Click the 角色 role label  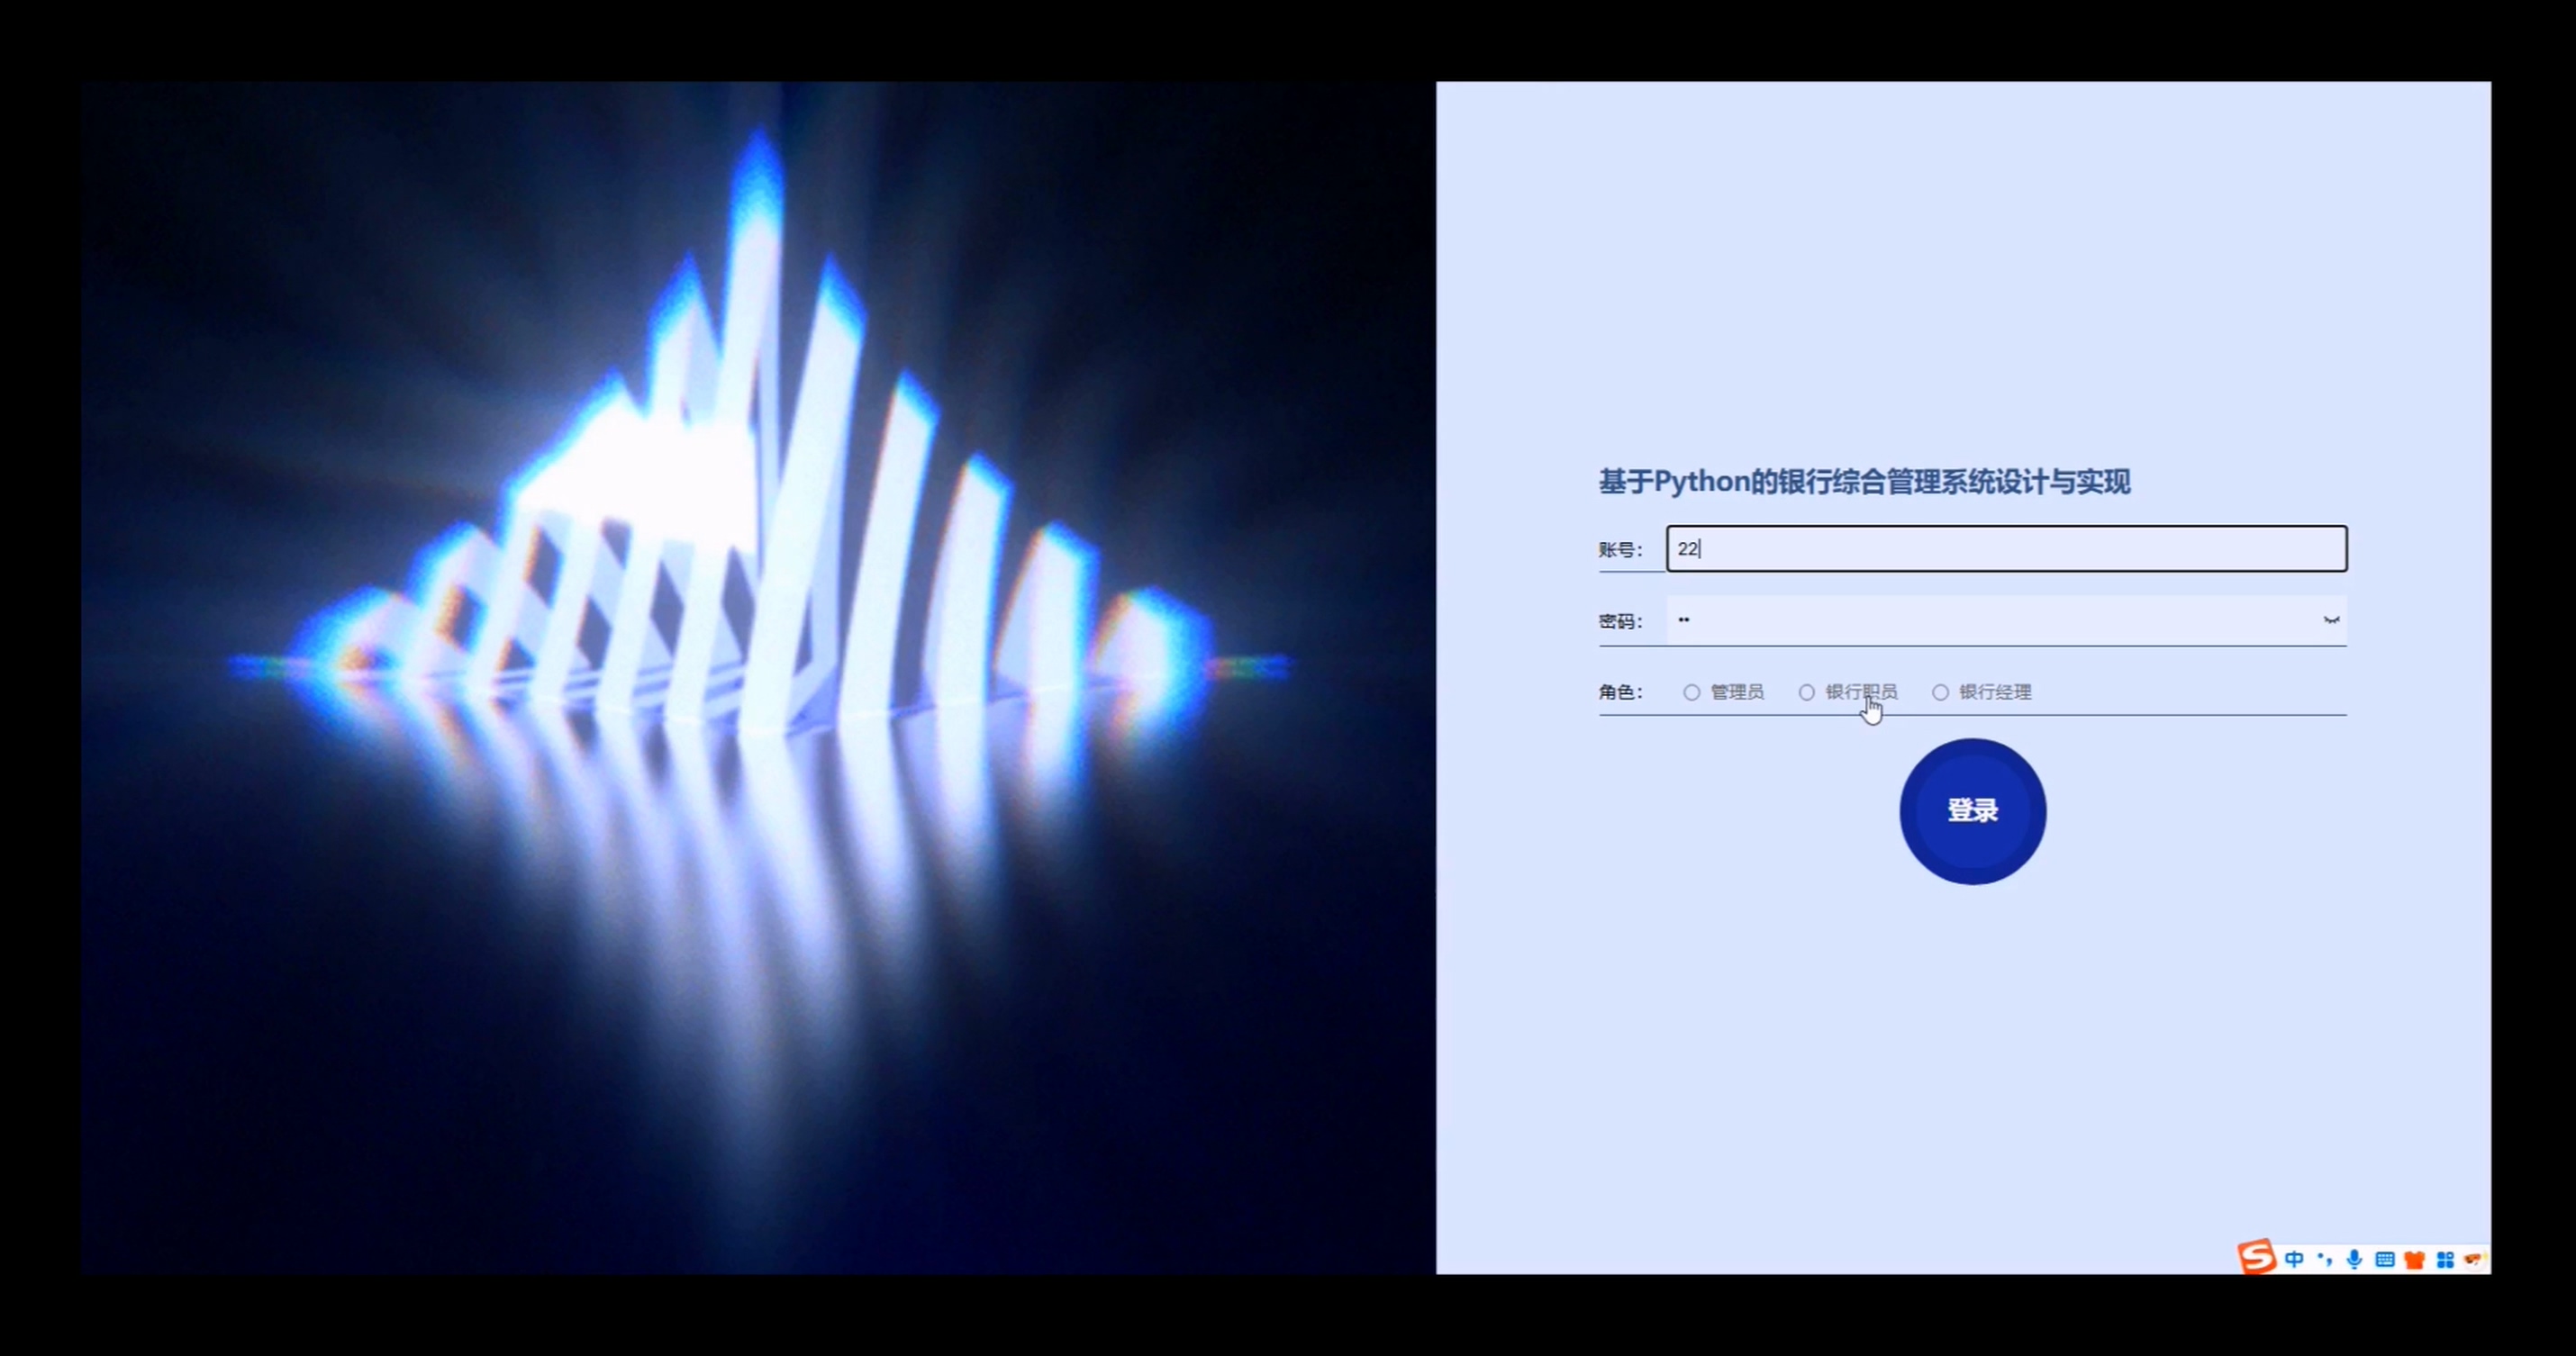pyautogui.click(x=1619, y=692)
